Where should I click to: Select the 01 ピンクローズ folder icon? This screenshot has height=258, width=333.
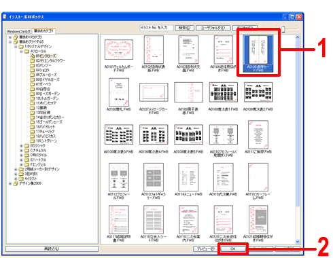pyautogui.click(x=33, y=56)
